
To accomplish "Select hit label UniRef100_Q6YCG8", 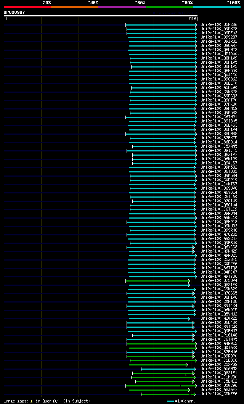I will (219, 247).
